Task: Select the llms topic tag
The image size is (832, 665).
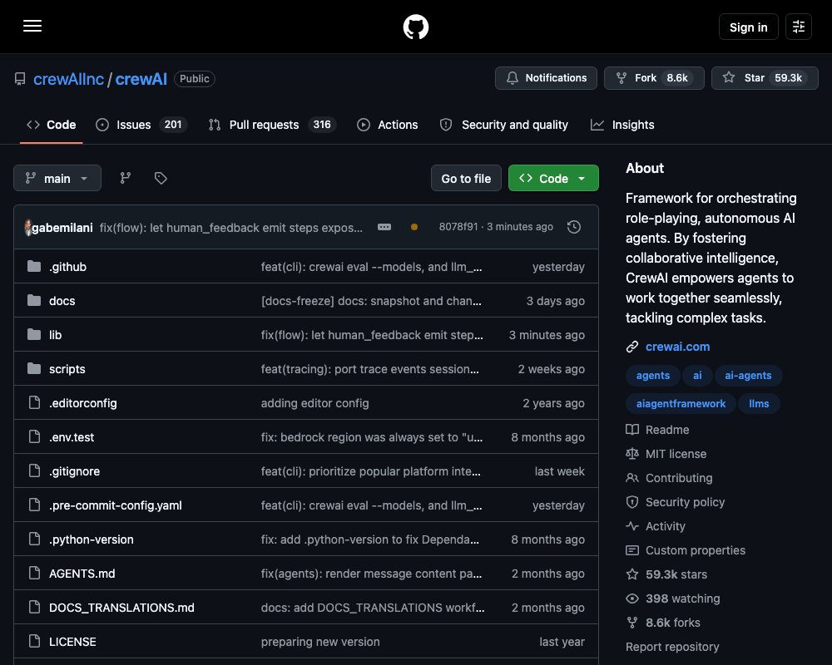Action: click(x=759, y=403)
